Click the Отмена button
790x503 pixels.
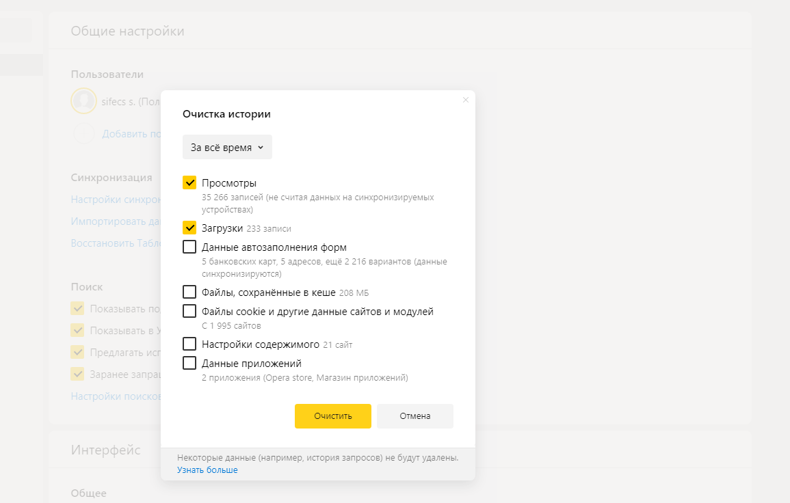pyautogui.click(x=415, y=416)
